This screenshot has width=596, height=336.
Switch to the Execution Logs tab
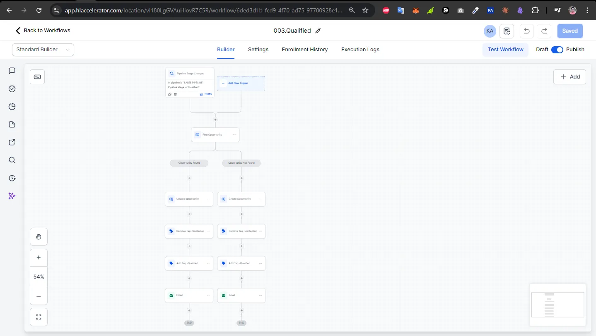point(360,50)
